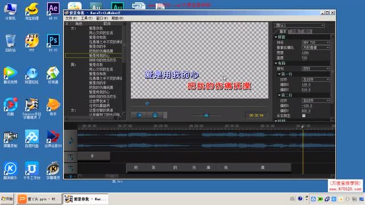This screenshot has height=205, width=365.
Task: Open the tab next to 基本
Action: pyautogui.click(x=294, y=31)
